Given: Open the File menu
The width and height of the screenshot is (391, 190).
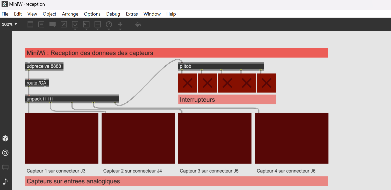Looking at the screenshot, I should (x=5, y=14).
